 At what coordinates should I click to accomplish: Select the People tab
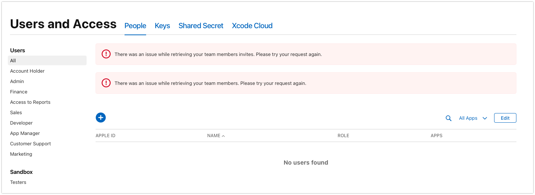coord(135,26)
